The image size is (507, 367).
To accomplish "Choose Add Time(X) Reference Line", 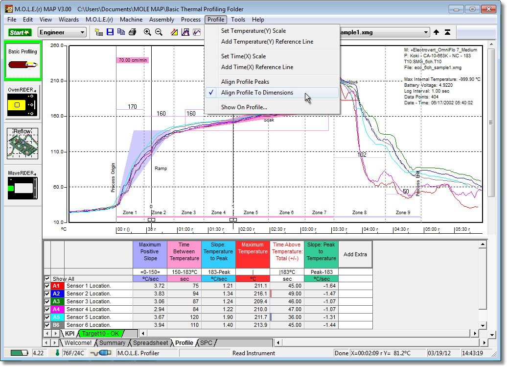I will (x=272, y=67).
